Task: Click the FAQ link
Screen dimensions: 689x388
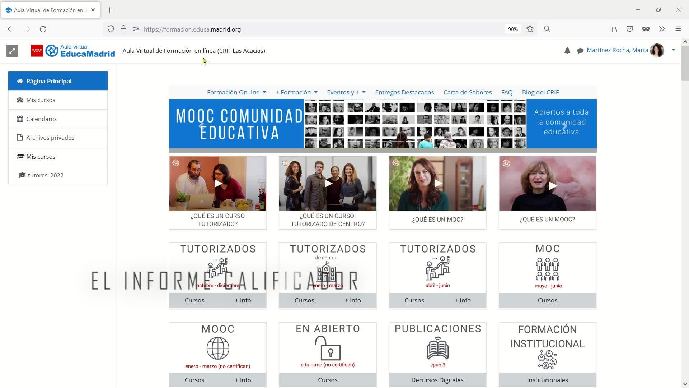Action: click(507, 92)
